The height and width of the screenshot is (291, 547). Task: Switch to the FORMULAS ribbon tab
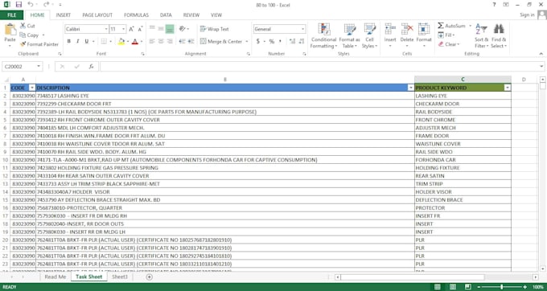click(x=136, y=15)
